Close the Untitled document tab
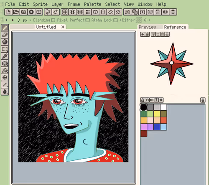 pos(63,27)
